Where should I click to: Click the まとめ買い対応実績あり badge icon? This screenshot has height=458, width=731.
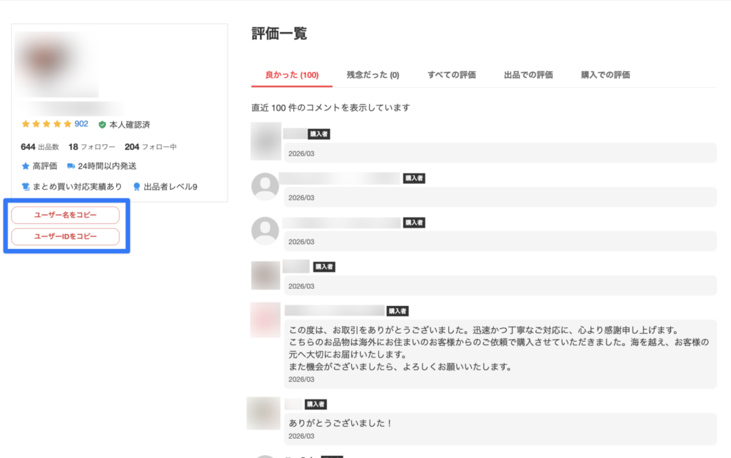pyautogui.click(x=26, y=187)
